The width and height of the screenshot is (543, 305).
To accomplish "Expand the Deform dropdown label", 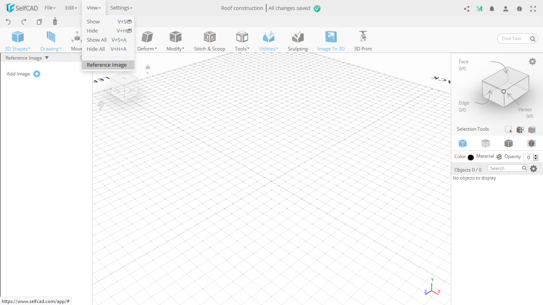I will coord(147,49).
